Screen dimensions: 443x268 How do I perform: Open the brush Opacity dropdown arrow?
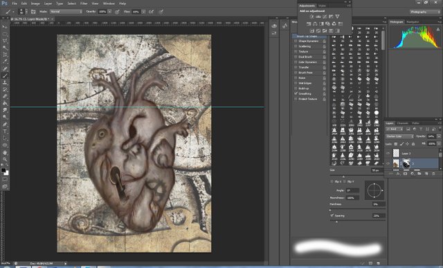tap(109, 12)
